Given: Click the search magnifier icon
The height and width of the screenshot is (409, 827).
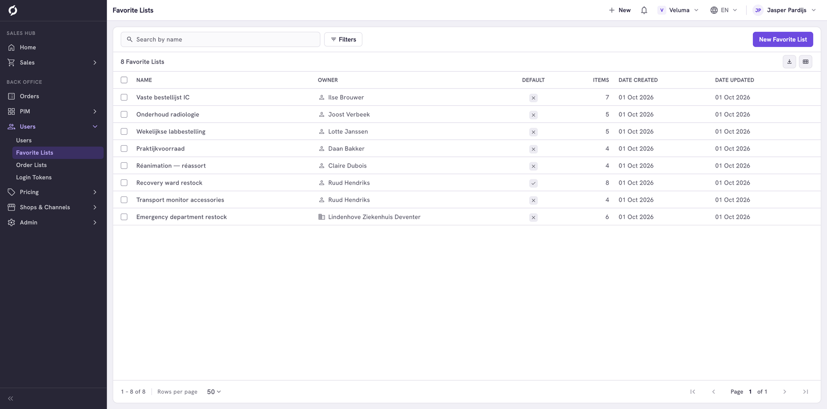Looking at the screenshot, I should point(130,39).
